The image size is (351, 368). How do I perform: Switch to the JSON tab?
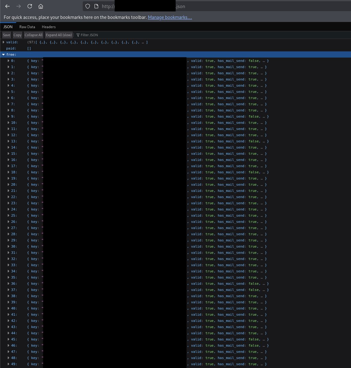click(8, 27)
